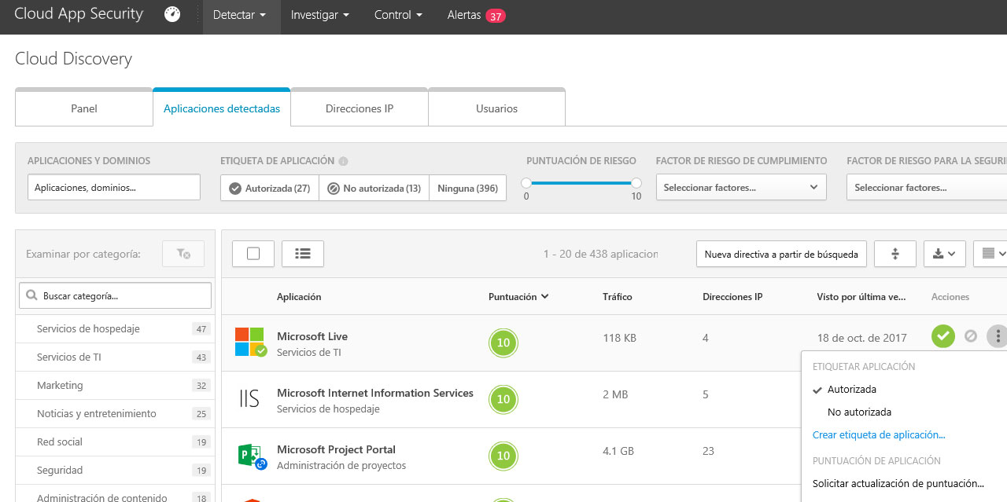Sort by the Aplicación column header
The image size is (1007, 502).
(x=299, y=297)
